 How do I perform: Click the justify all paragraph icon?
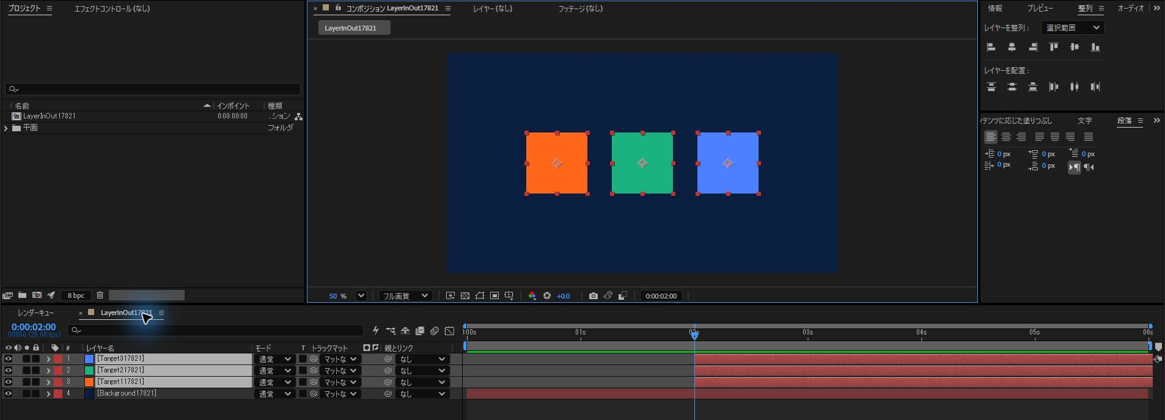[1089, 137]
